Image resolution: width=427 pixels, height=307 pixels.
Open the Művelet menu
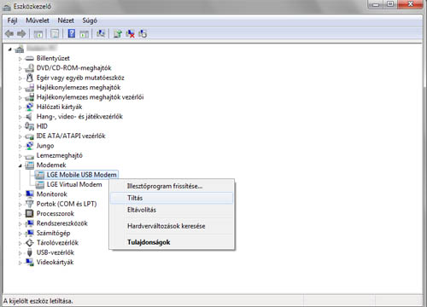coord(38,20)
